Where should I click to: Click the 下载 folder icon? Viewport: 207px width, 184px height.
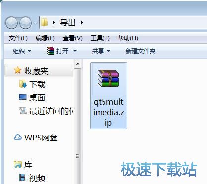point(23,84)
